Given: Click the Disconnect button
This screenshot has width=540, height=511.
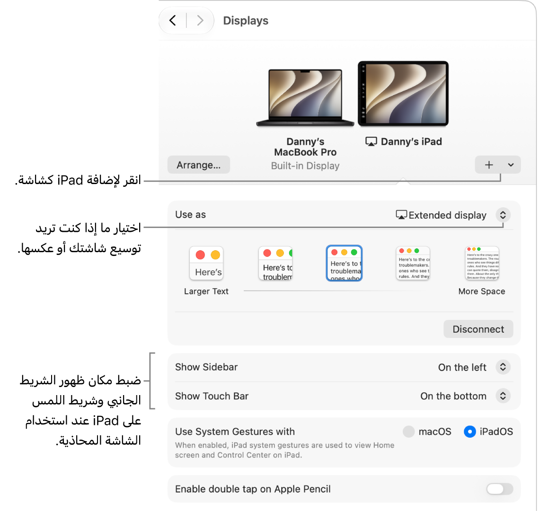Looking at the screenshot, I should click(478, 329).
